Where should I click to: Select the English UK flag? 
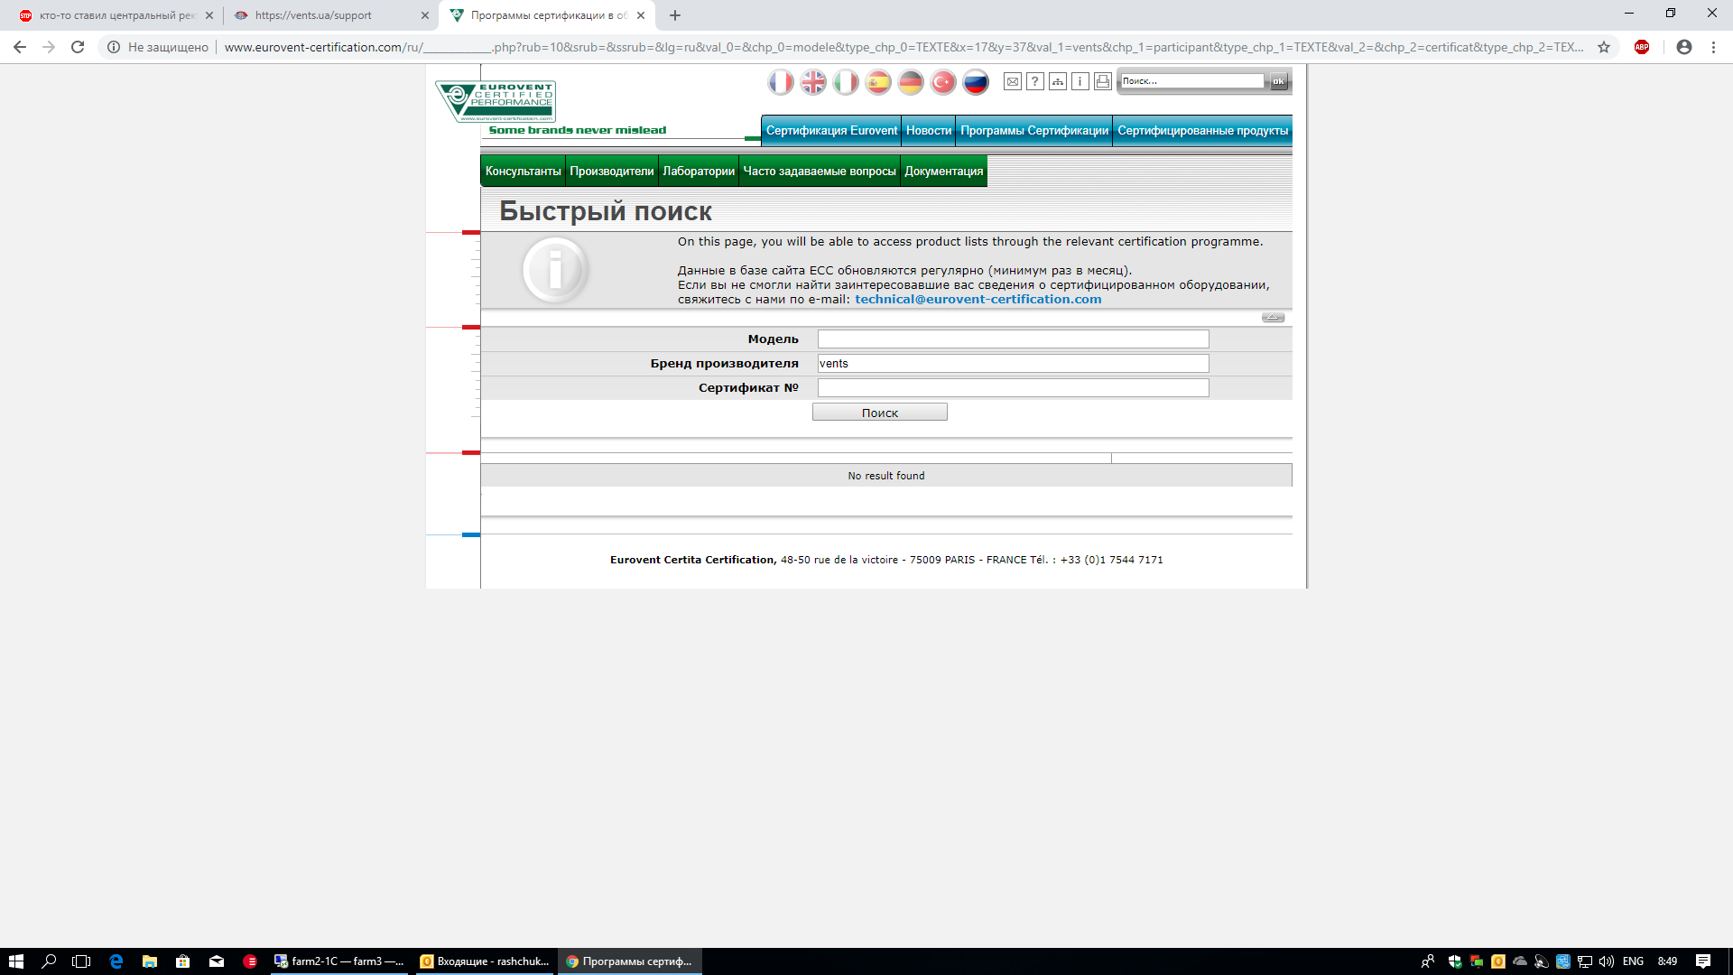(x=813, y=82)
